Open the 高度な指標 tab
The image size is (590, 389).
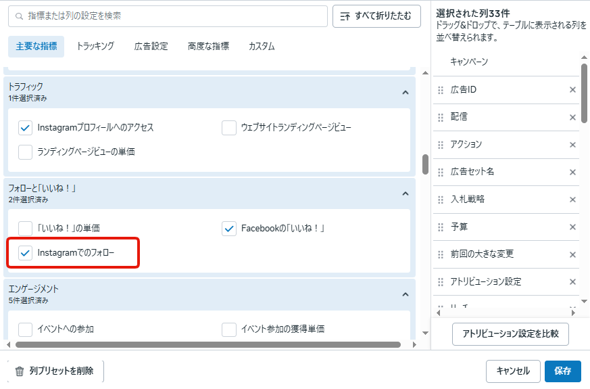(x=208, y=47)
